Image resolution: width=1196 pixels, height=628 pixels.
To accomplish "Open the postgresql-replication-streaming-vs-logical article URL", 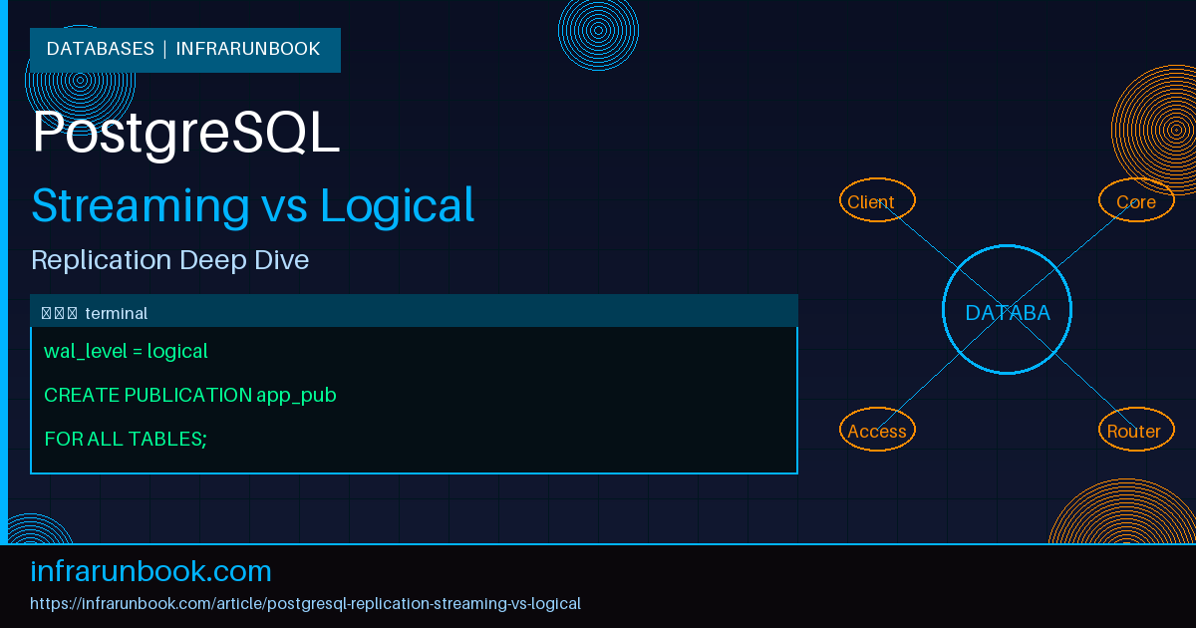I will (x=306, y=603).
